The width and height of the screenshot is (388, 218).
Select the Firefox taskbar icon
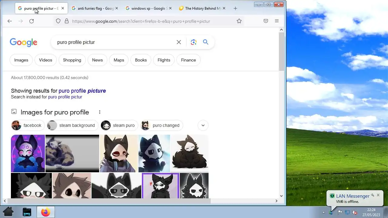(x=46, y=212)
